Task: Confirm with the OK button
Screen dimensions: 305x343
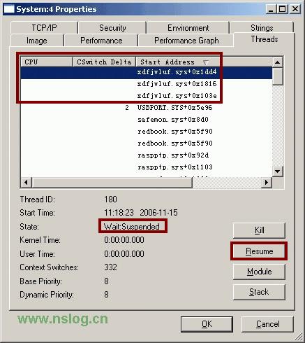Action: (x=207, y=324)
